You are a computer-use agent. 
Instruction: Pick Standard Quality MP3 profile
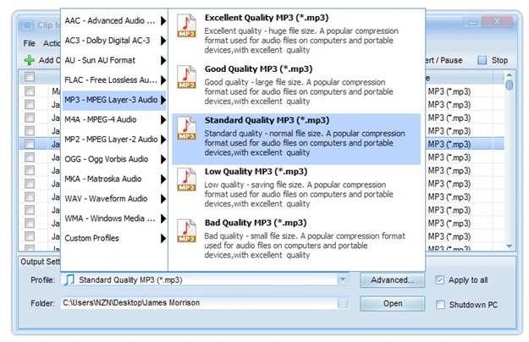click(296, 139)
